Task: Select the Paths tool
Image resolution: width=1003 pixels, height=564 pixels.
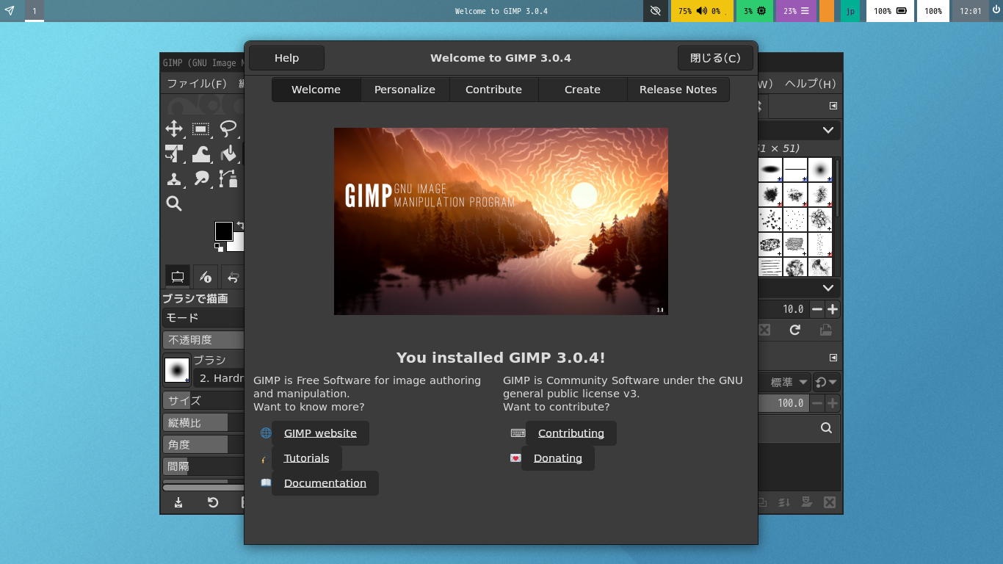Action: [x=228, y=178]
